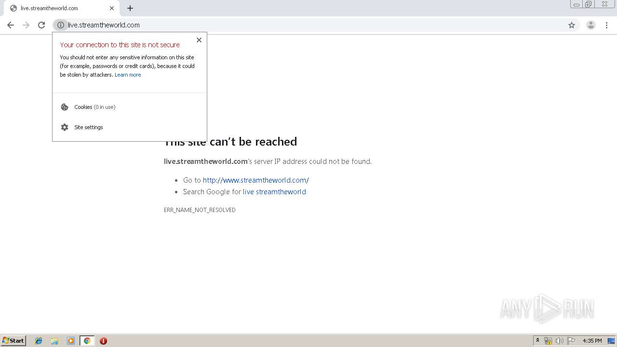
Task: Open the Windows Start menu
Action: click(13, 341)
